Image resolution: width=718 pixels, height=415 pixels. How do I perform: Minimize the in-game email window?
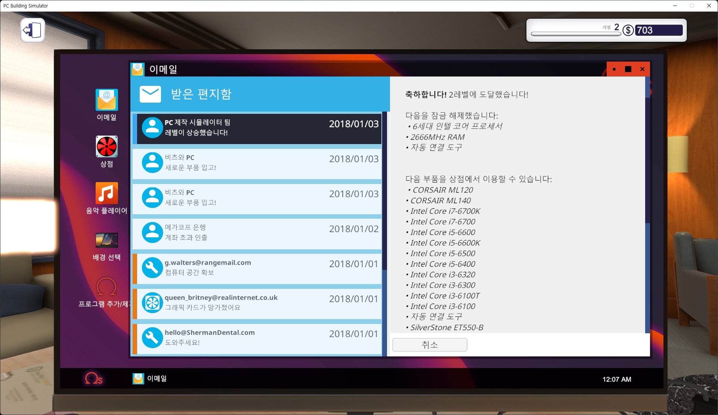[614, 69]
